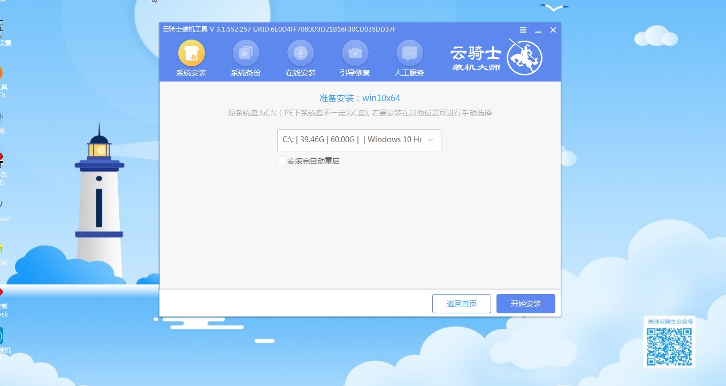This screenshot has height=386, width=726.
Task: Click the 返回首页 (Back to Home) button
Action: click(461, 303)
